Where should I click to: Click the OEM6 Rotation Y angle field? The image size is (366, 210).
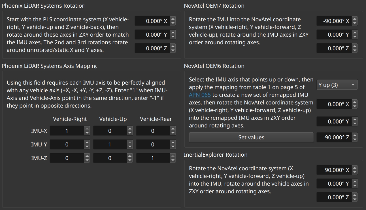click(x=334, y=121)
